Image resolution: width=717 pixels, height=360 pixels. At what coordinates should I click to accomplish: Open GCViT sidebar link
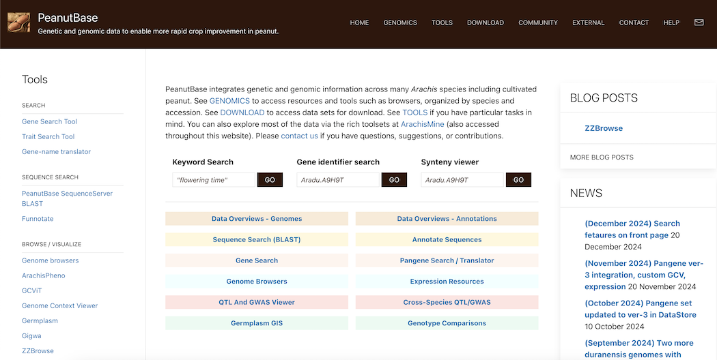32,290
